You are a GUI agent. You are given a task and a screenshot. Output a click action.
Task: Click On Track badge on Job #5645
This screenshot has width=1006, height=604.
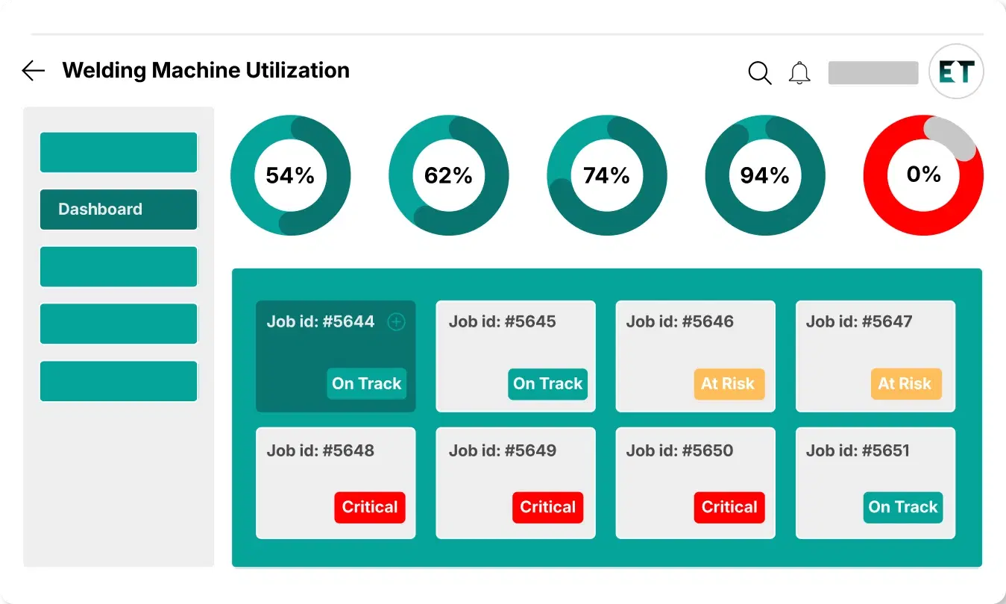547,384
